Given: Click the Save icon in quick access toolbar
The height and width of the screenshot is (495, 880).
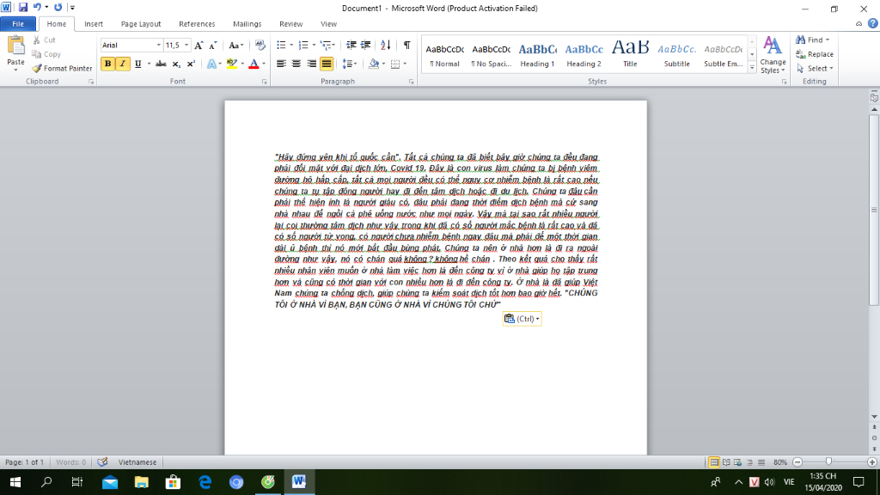Looking at the screenshot, I should click(23, 7).
